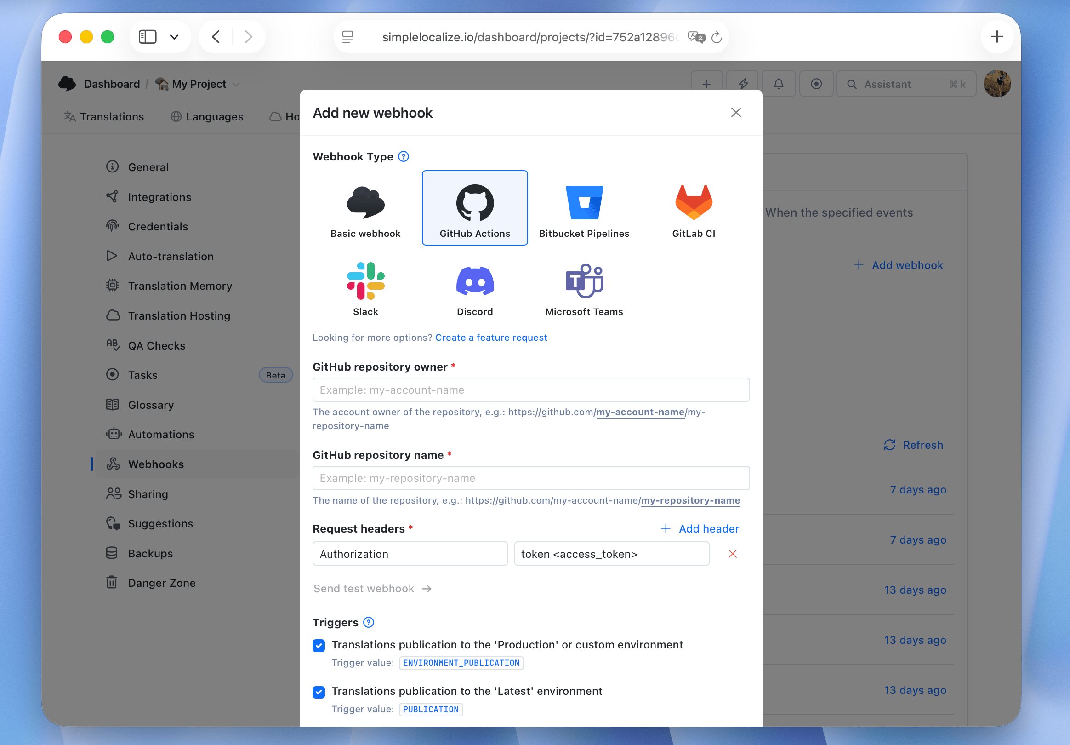Select the Slack webhook type

click(365, 287)
